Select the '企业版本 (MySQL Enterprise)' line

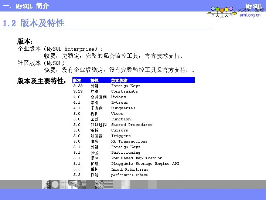(x=60, y=49)
